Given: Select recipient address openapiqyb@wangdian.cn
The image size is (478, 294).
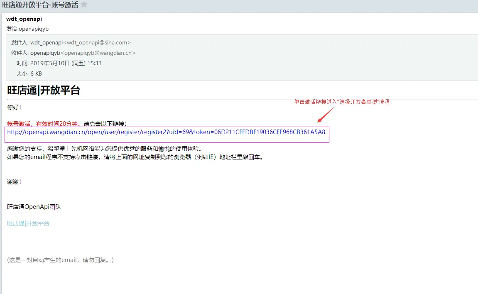Looking at the screenshot, I should pos(98,53).
